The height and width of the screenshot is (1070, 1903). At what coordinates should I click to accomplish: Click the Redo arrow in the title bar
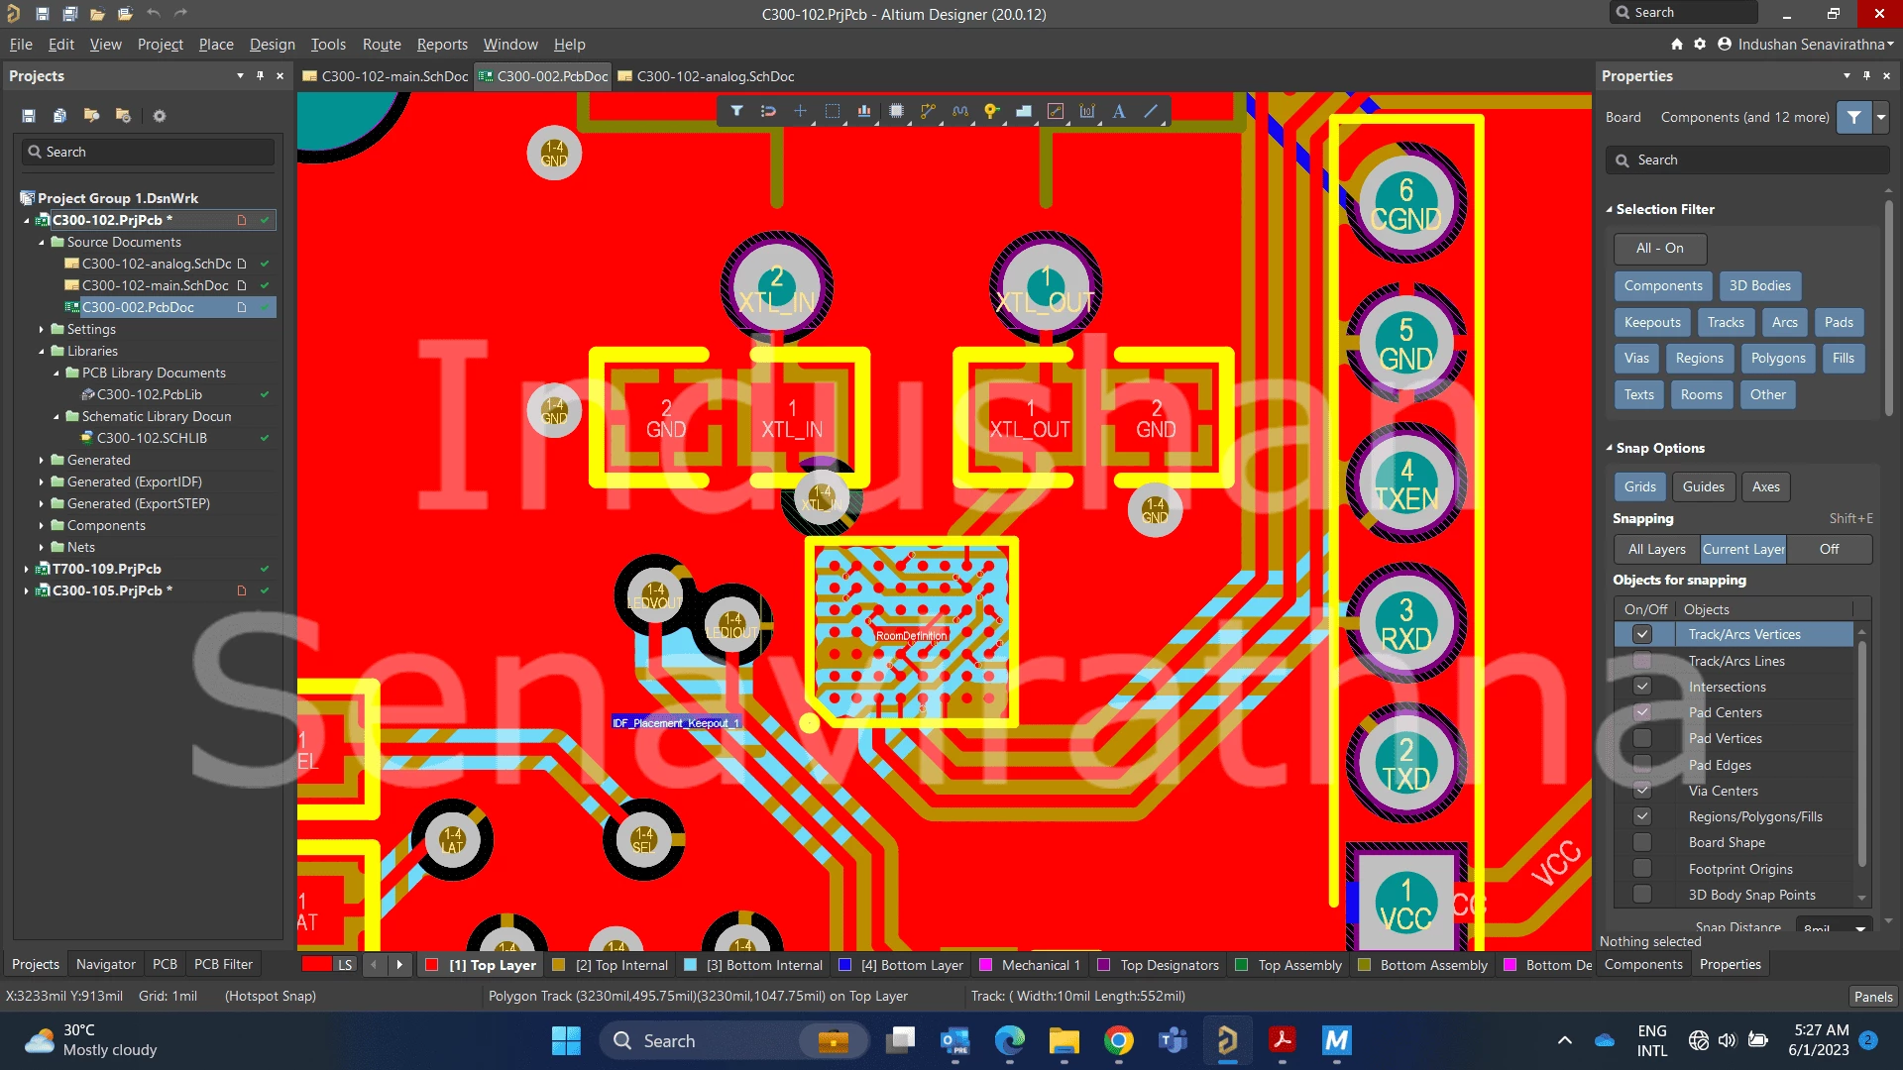[180, 14]
